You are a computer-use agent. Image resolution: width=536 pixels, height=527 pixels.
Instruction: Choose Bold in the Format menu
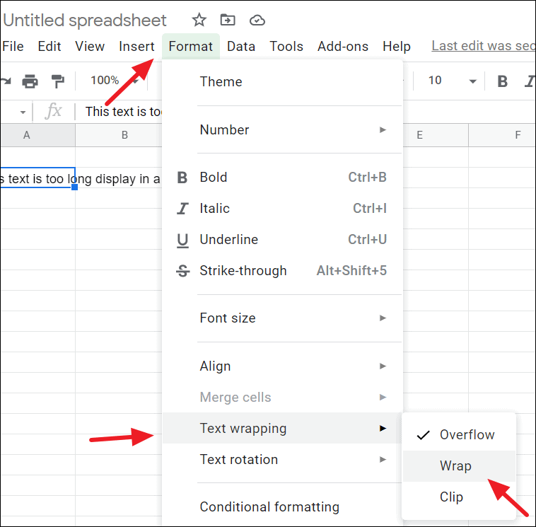(282, 177)
